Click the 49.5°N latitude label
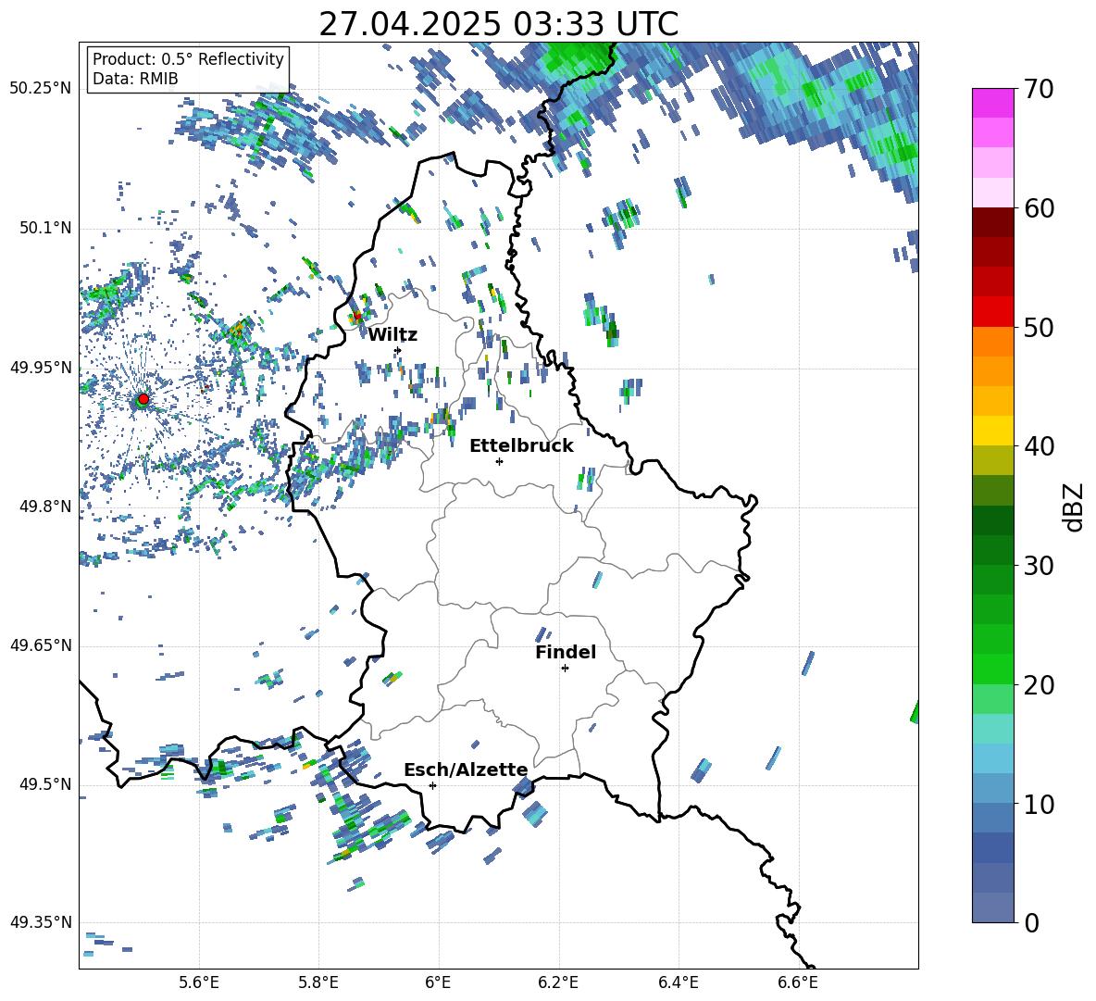Image resolution: width=1096 pixels, height=1001 pixels. click(x=45, y=784)
